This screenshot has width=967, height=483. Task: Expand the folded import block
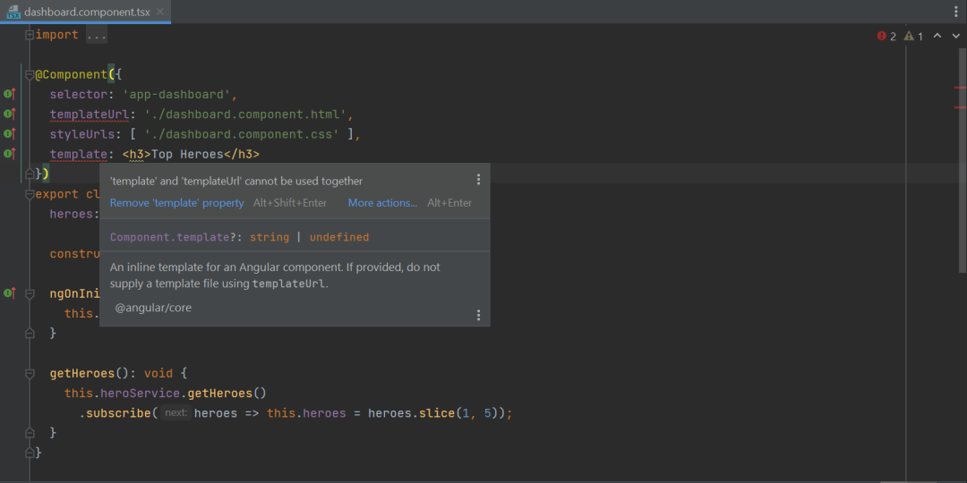29,35
